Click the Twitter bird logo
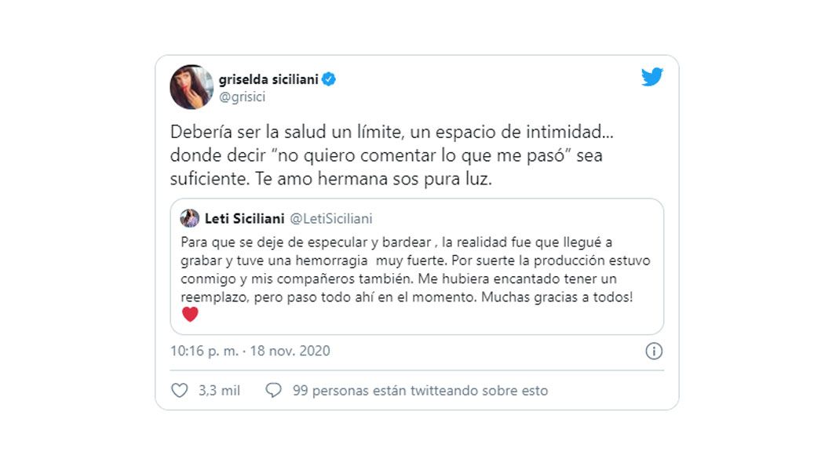This screenshot has width=832, height=452. (652, 77)
